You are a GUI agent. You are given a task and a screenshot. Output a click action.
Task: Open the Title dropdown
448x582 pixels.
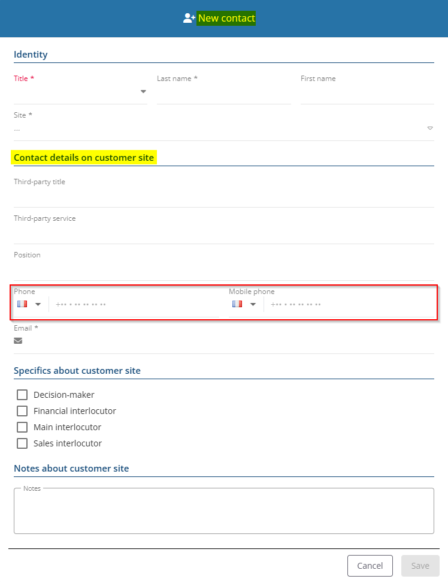pyautogui.click(x=143, y=92)
